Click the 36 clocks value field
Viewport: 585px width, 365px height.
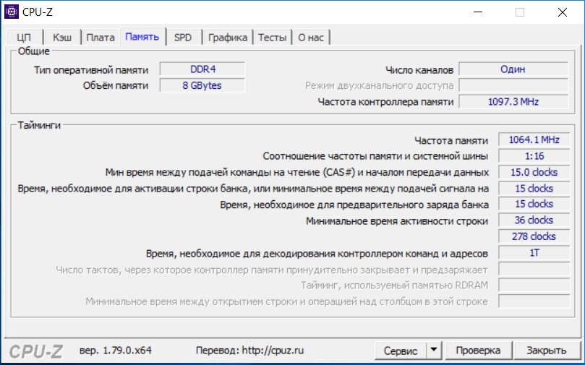pos(534,220)
